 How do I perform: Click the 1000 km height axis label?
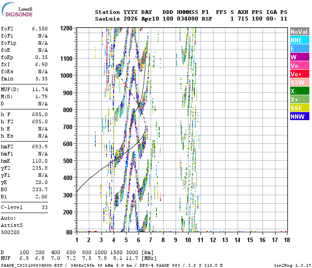pyautogui.click(x=66, y=75)
